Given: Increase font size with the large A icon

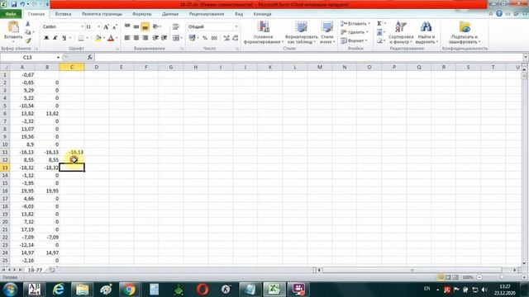Looking at the screenshot, I should coord(107,26).
